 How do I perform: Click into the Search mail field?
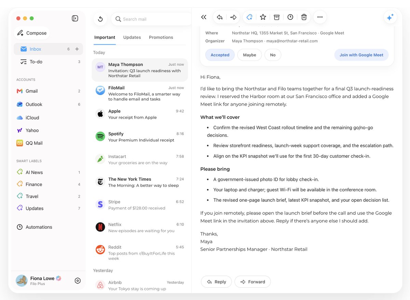click(152, 19)
